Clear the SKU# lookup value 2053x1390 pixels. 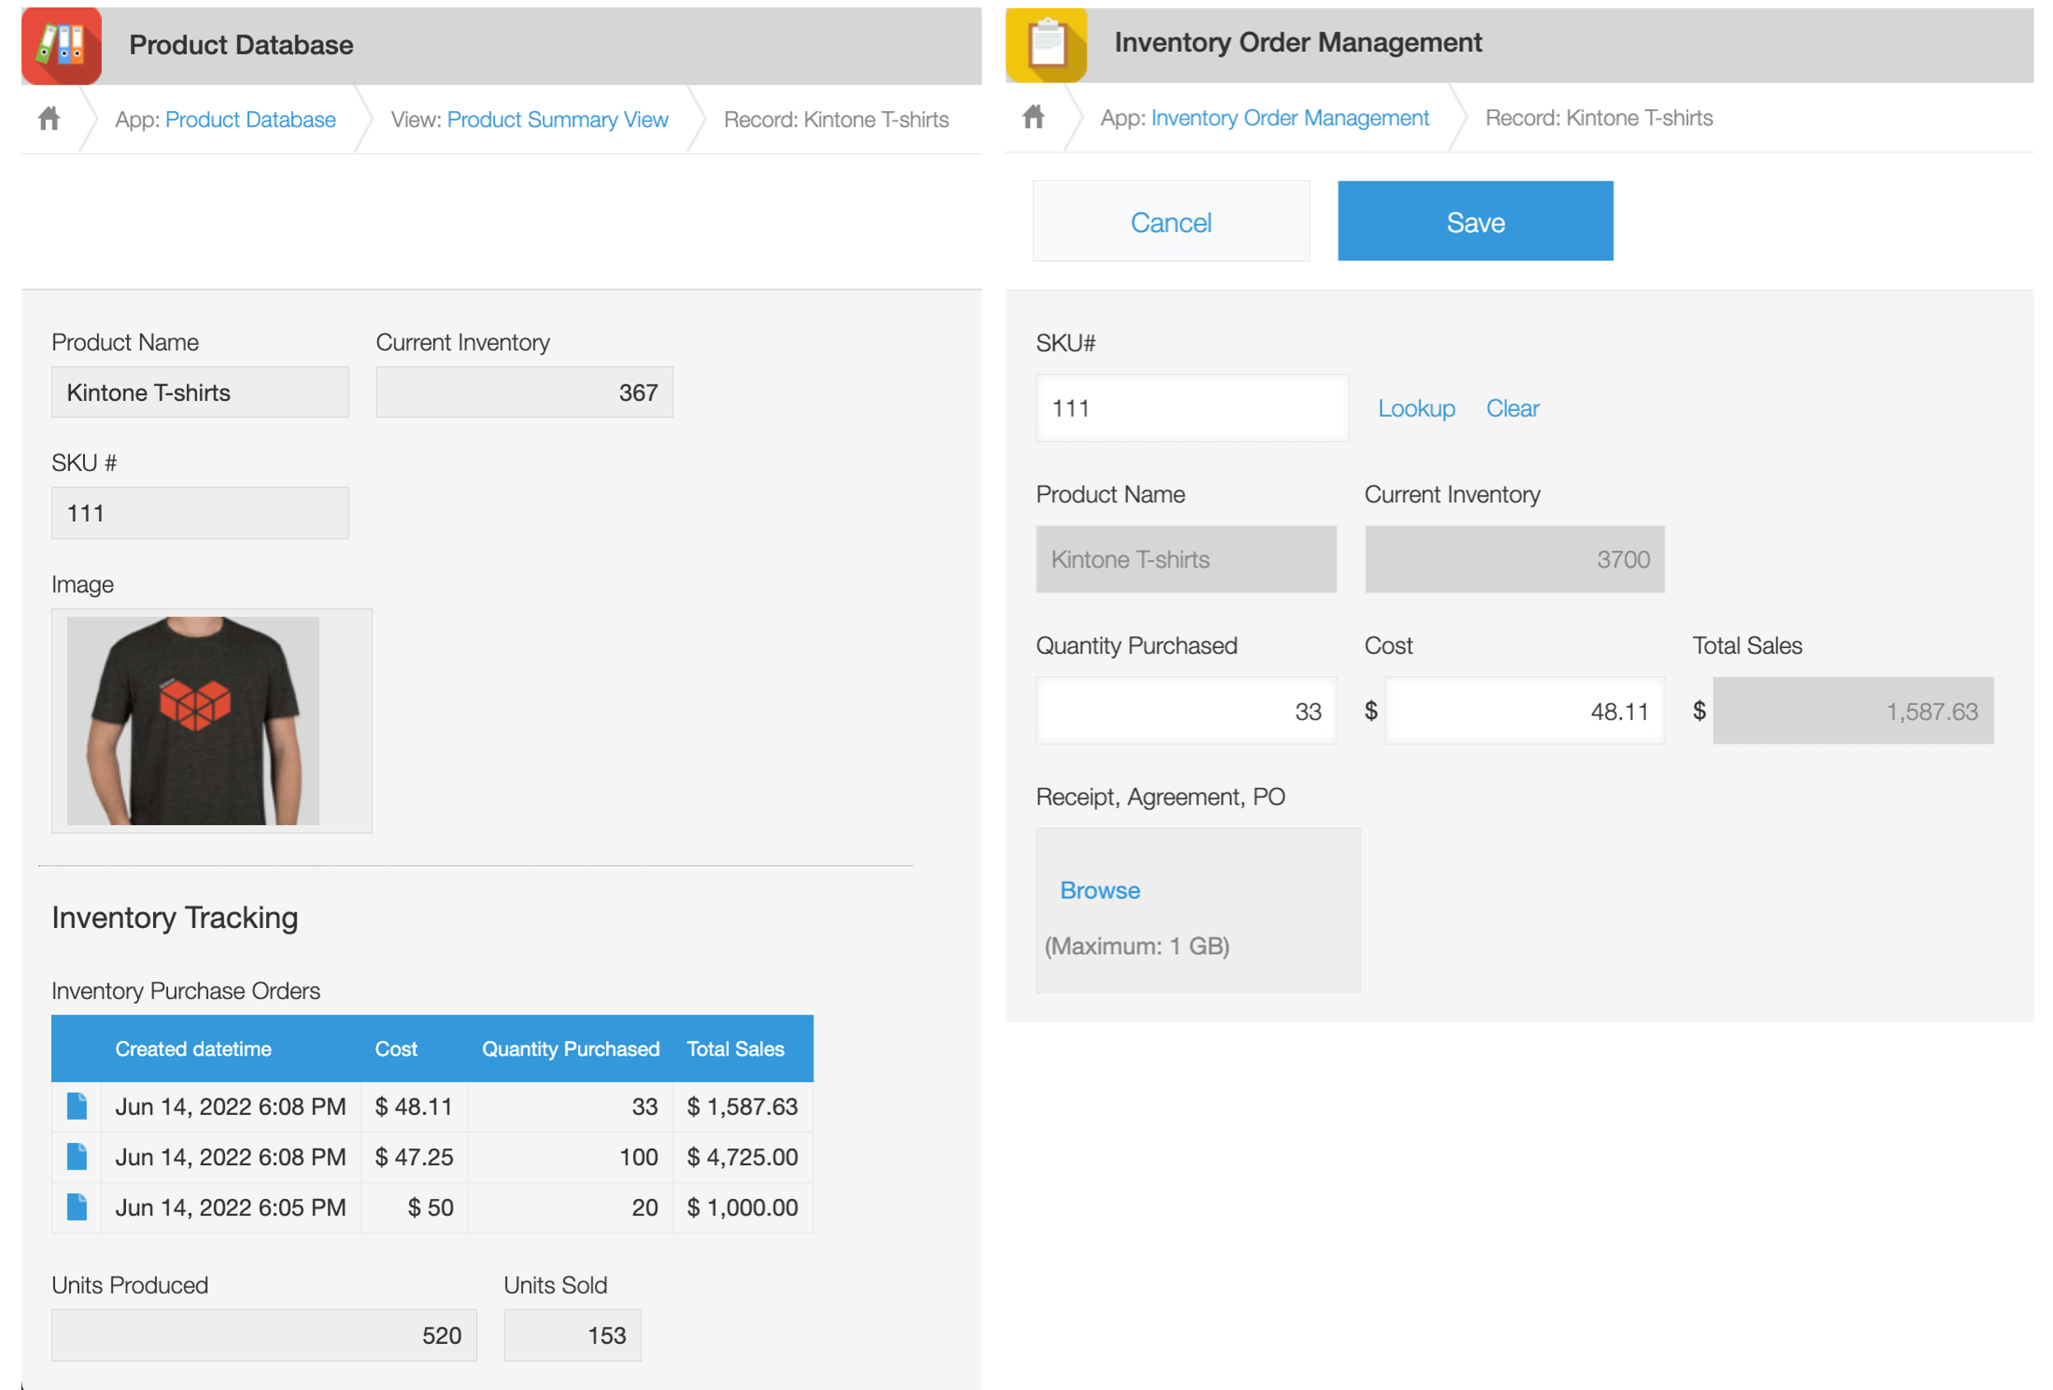point(1512,408)
